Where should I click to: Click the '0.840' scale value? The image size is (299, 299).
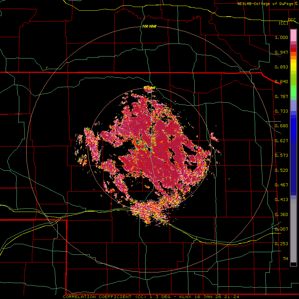click(x=281, y=82)
